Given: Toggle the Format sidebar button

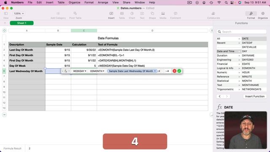Looking at the screenshot, I should point(251,14).
